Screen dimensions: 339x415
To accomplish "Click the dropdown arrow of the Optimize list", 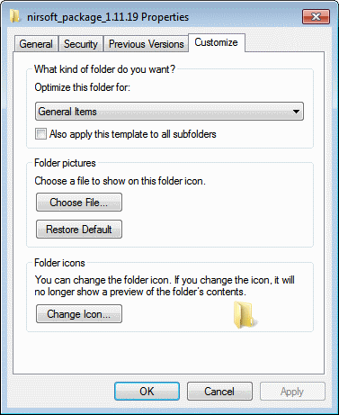I will click(296, 112).
